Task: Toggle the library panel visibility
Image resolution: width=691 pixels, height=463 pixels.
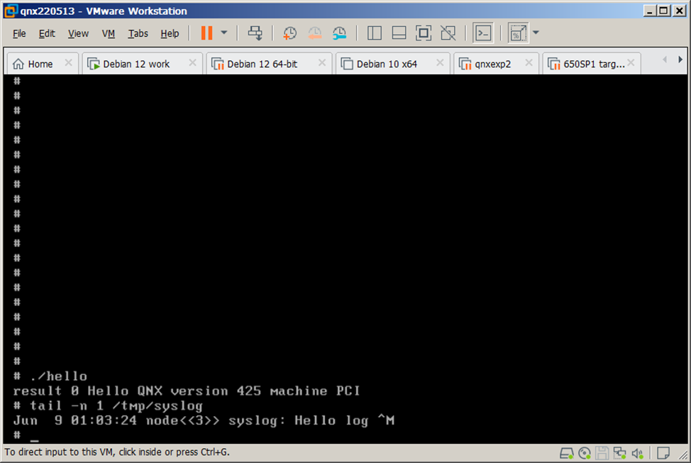Action: point(374,33)
